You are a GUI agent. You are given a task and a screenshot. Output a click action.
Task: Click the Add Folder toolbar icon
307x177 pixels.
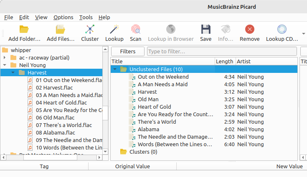[x=24, y=30]
